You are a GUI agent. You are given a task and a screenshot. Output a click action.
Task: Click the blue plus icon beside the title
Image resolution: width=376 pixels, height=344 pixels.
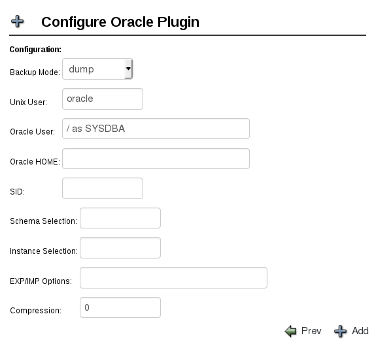(x=18, y=22)
